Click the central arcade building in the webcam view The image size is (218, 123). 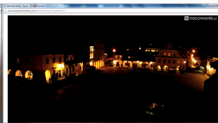[x=134, y=62]
